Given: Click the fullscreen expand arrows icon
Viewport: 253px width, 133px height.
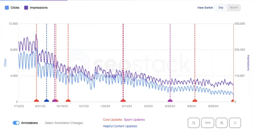Looking at the screenshot, I should click(235, 123).
